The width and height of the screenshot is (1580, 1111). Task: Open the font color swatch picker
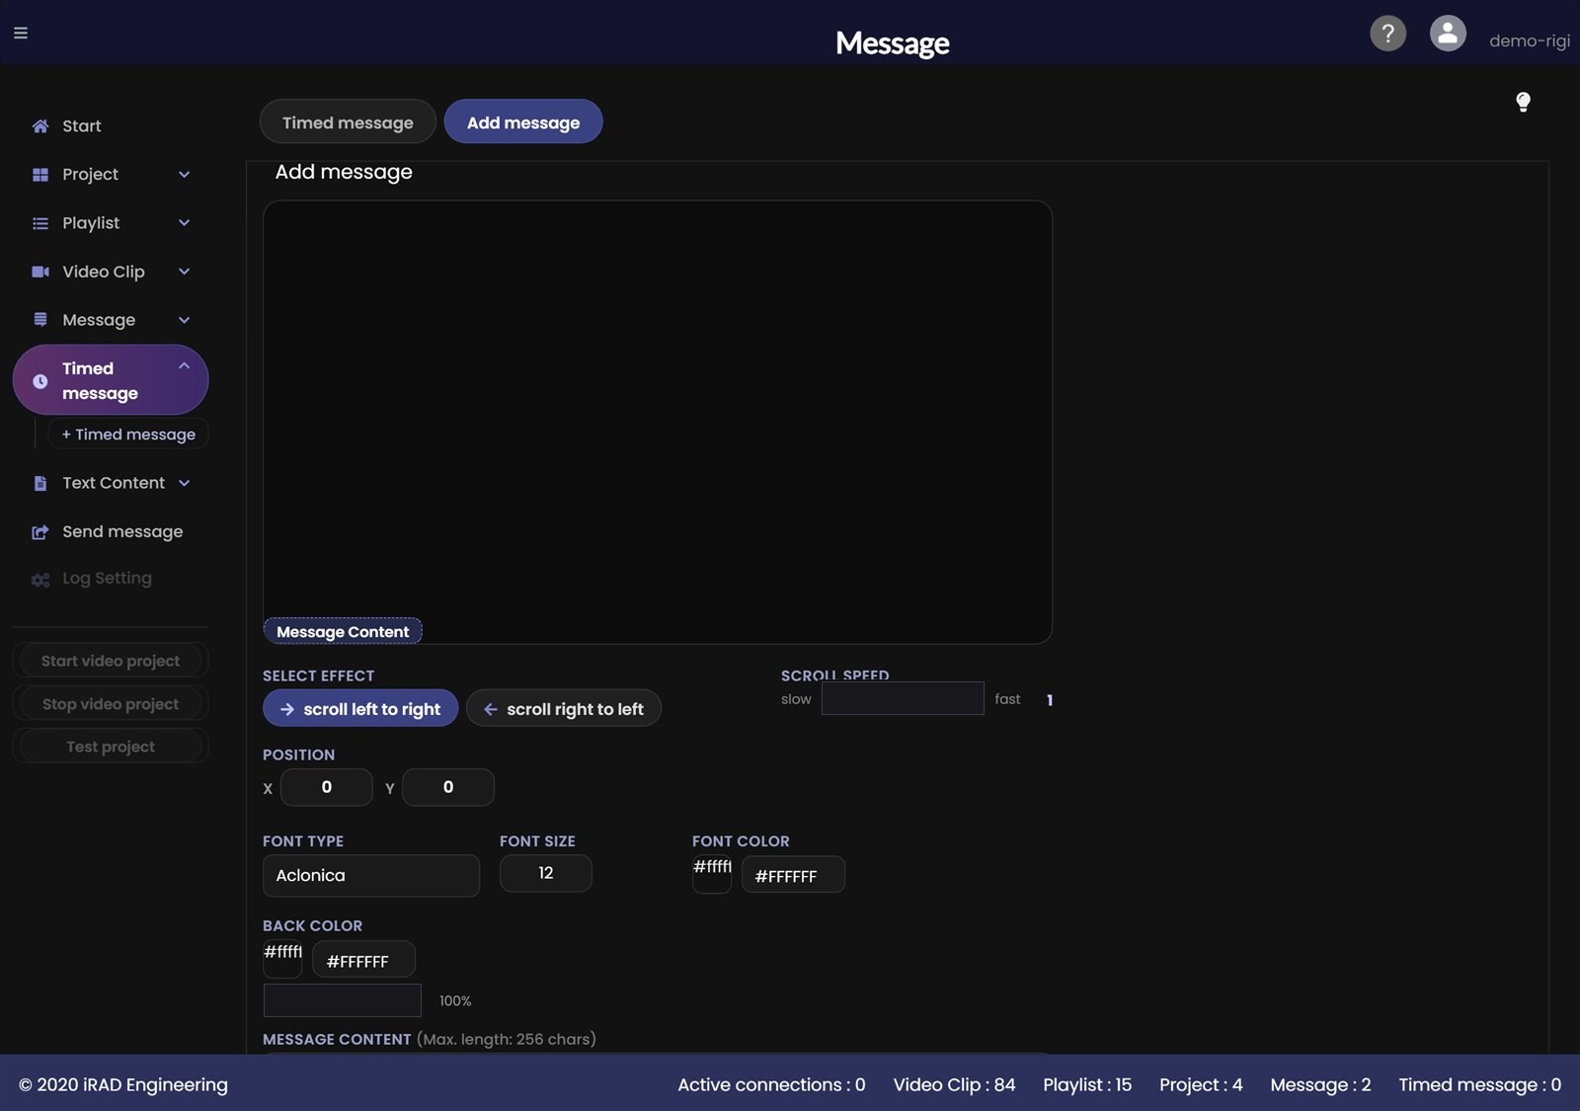712,875
